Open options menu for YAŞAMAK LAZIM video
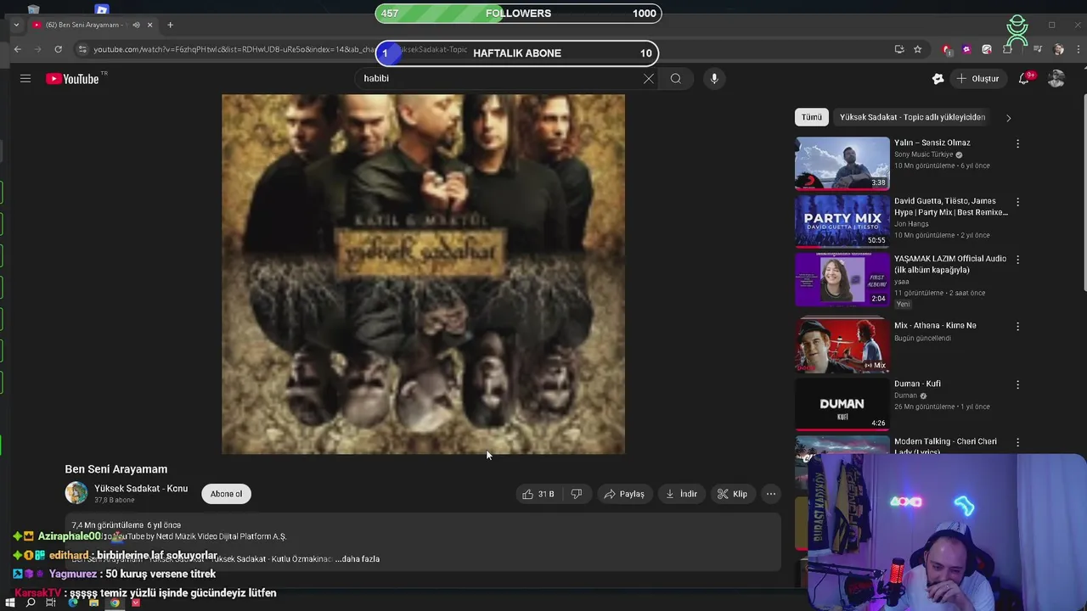The image size is (1087, 611). [x=1017, y=260]
